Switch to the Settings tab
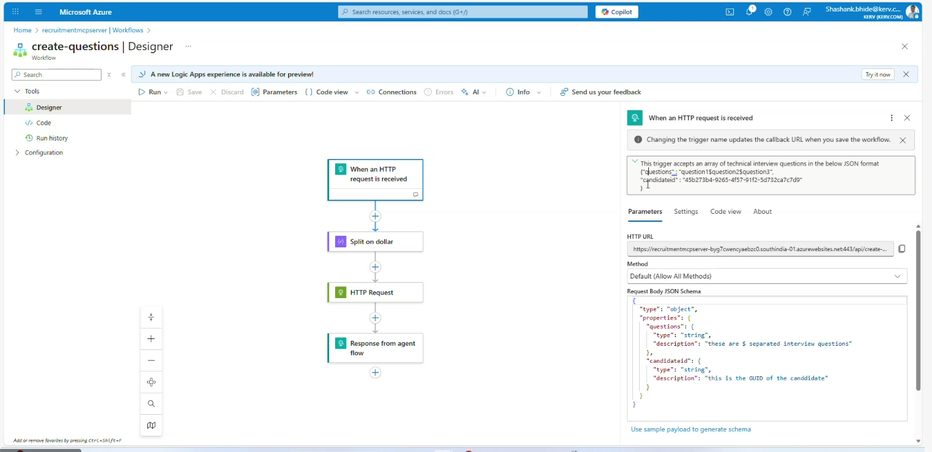 (686, 211)
